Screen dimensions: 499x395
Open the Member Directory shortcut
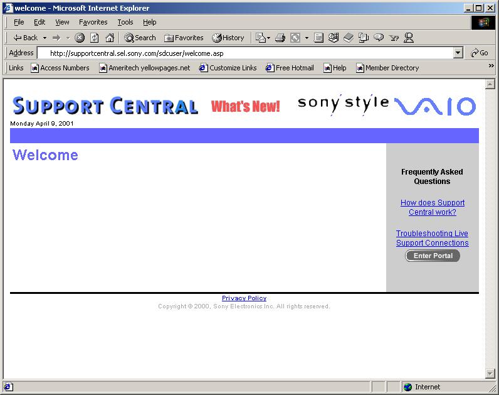(x=387, y=68)
